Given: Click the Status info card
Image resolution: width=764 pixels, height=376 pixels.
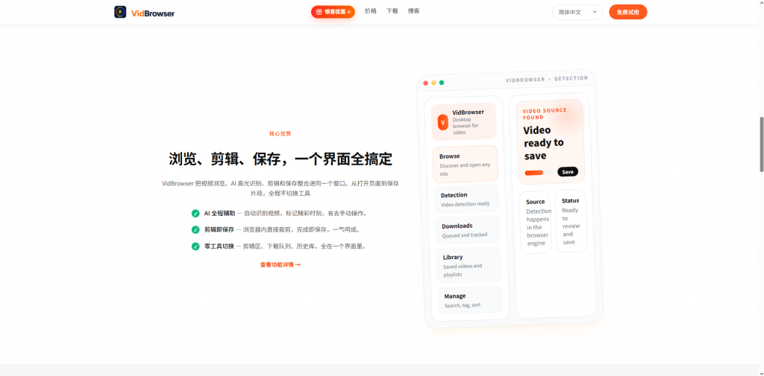Looking at the screenshot, I should pos(571,221).
